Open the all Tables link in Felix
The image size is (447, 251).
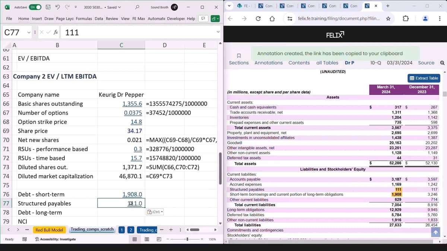pyautogui.click(x=327, y=63)
